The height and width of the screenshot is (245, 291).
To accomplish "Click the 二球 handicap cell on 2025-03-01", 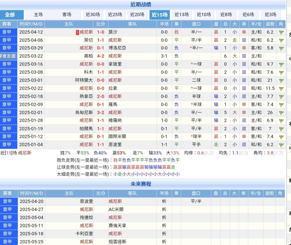I will coord(196,80).
